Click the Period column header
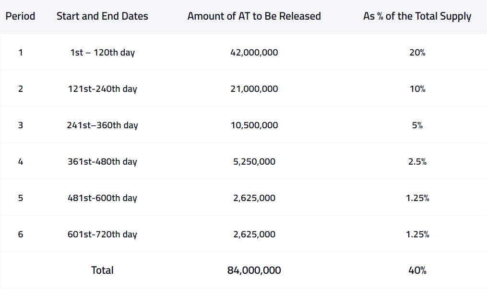The width and height of the screenshot is (487, 291). pyautogui.click(x=20, y=16)
